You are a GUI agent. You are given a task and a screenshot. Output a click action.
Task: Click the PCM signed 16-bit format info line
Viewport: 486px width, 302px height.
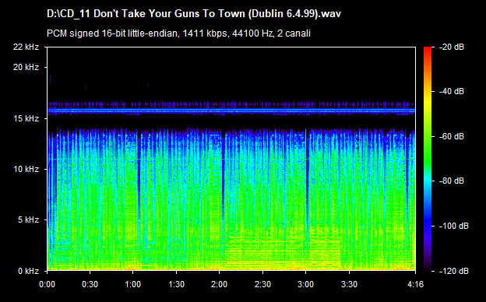point(178,33)
